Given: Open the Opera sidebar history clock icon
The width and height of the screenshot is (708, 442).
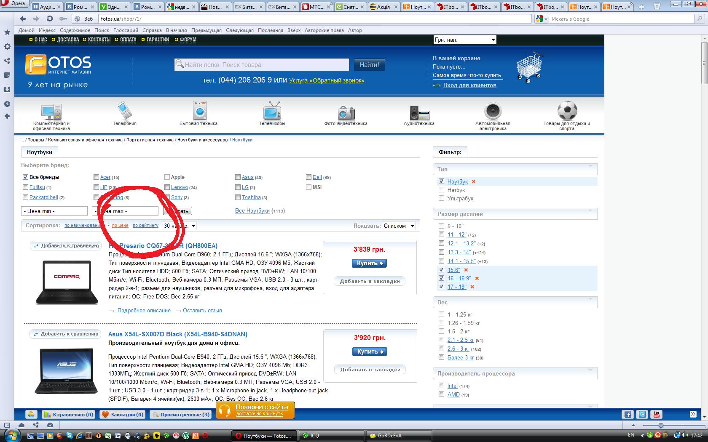Looking at the screenshot, I should coord(7,104).
